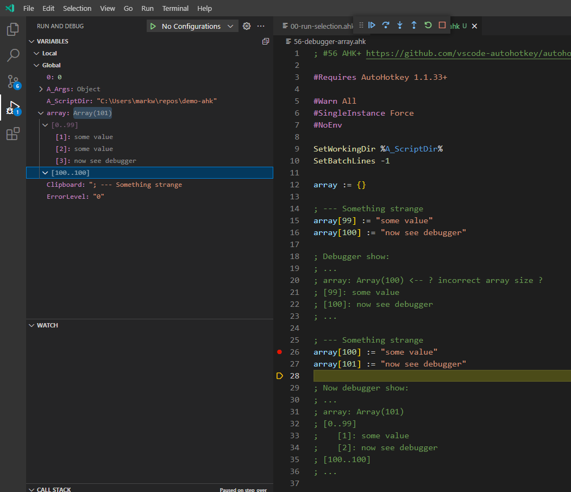Expand the A_Args object node
The image size is (571, 492).
click(x=41, y=89)
